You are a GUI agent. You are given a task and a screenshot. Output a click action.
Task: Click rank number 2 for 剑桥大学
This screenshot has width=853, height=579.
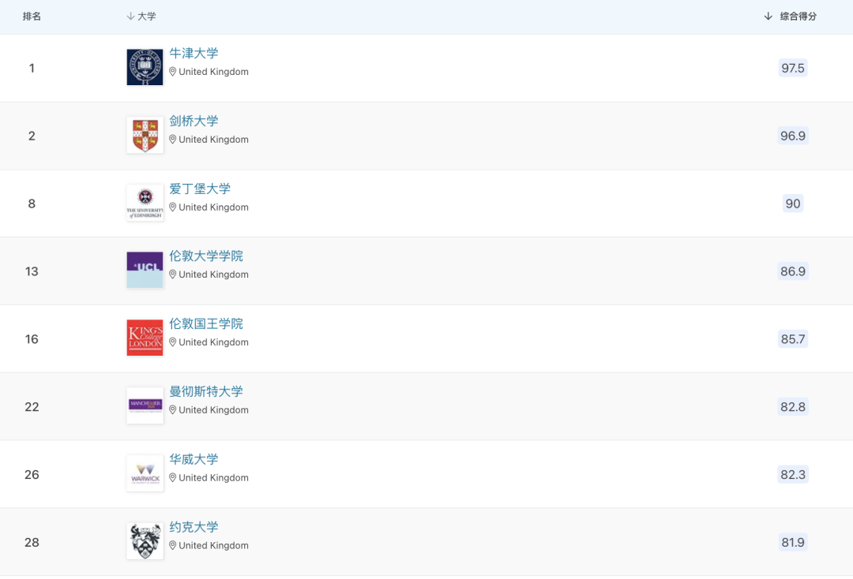point(32,136)
